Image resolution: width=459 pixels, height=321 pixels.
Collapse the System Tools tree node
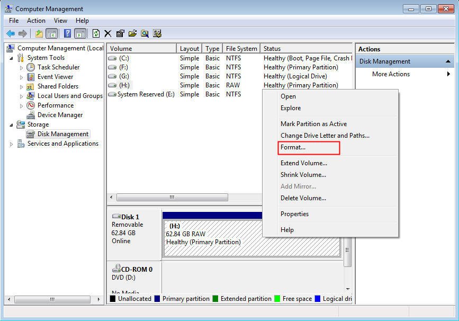(x=11, y=58)
